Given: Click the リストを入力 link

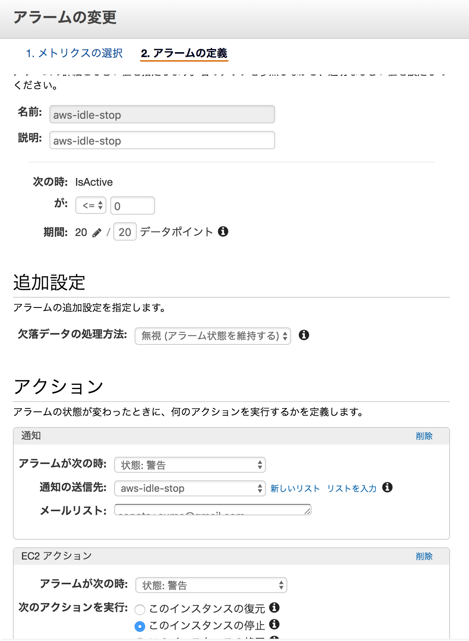Looking at the screenshot, I should coord(352,488).
